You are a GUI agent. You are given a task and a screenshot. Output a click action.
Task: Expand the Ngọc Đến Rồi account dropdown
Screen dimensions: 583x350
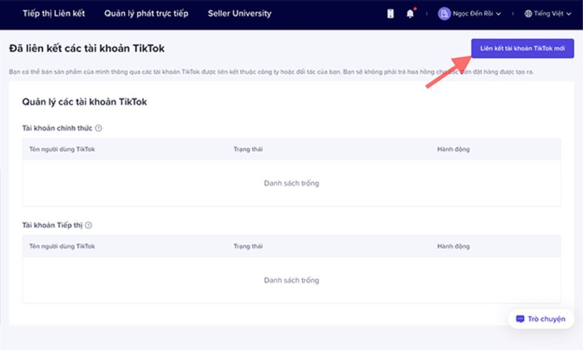click(498, 14)
